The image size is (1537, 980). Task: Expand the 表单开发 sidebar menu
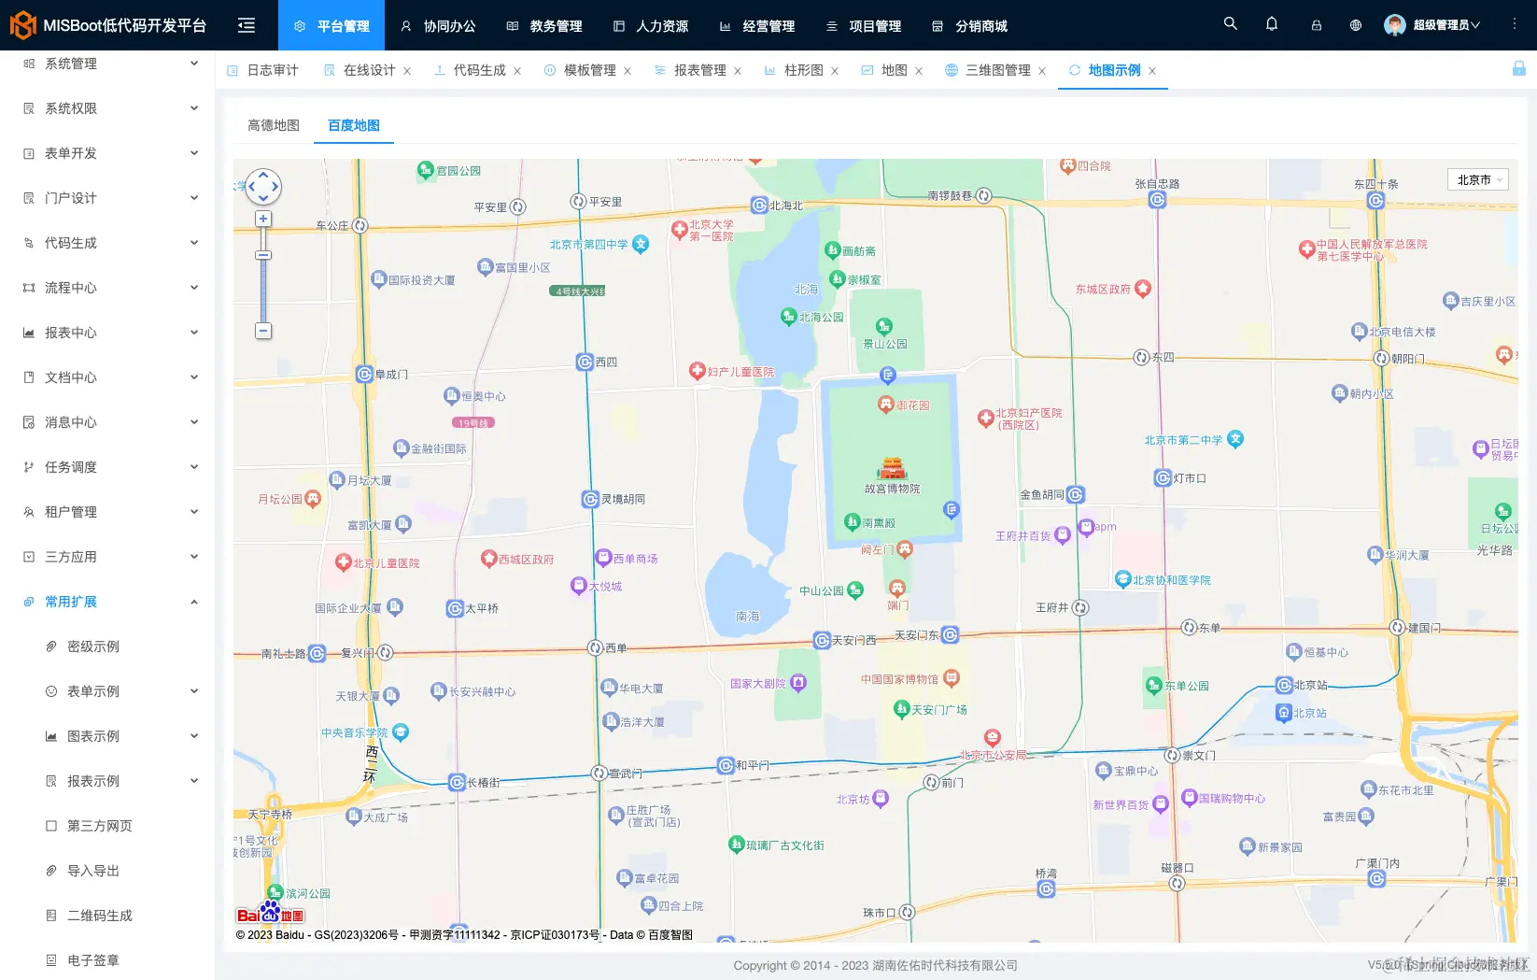[x=107, y=153]
